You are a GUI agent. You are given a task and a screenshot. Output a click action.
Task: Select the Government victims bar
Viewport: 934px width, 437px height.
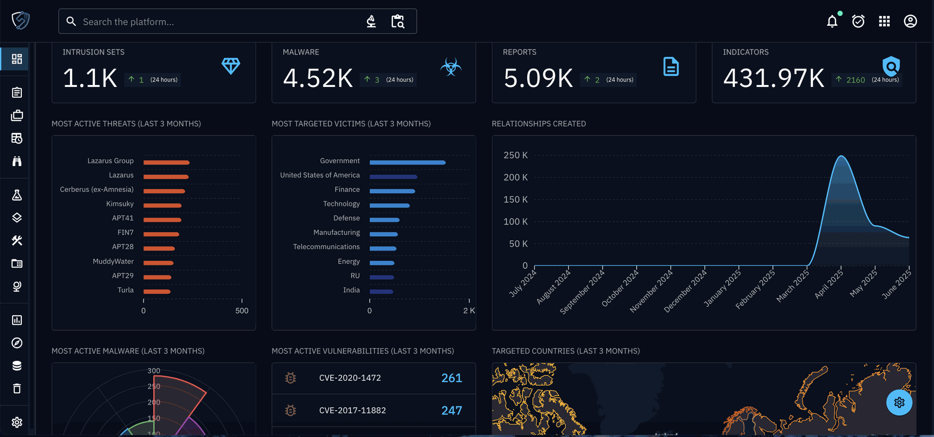pyautogui.click(x=408, y=162)
